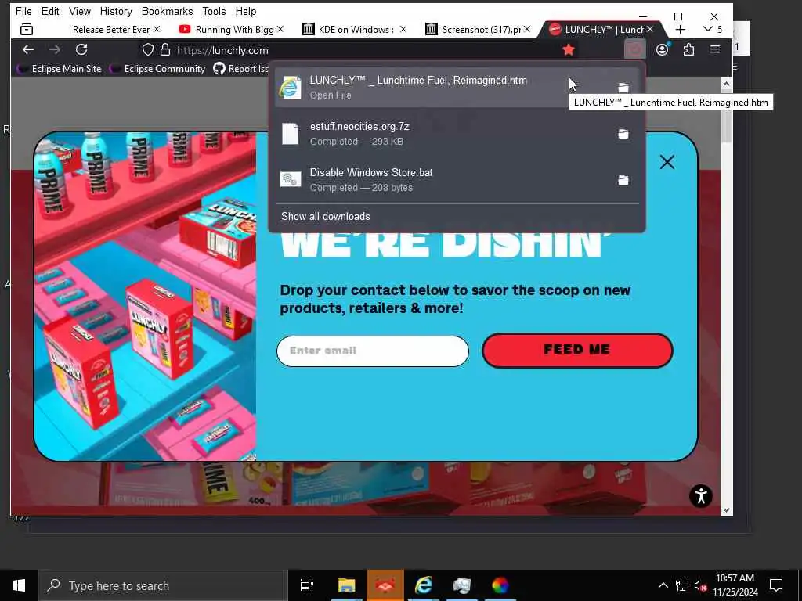This screenshot has width=802, height=601.
Task: Open the hamburger application menu
Action: pos(715,49)
